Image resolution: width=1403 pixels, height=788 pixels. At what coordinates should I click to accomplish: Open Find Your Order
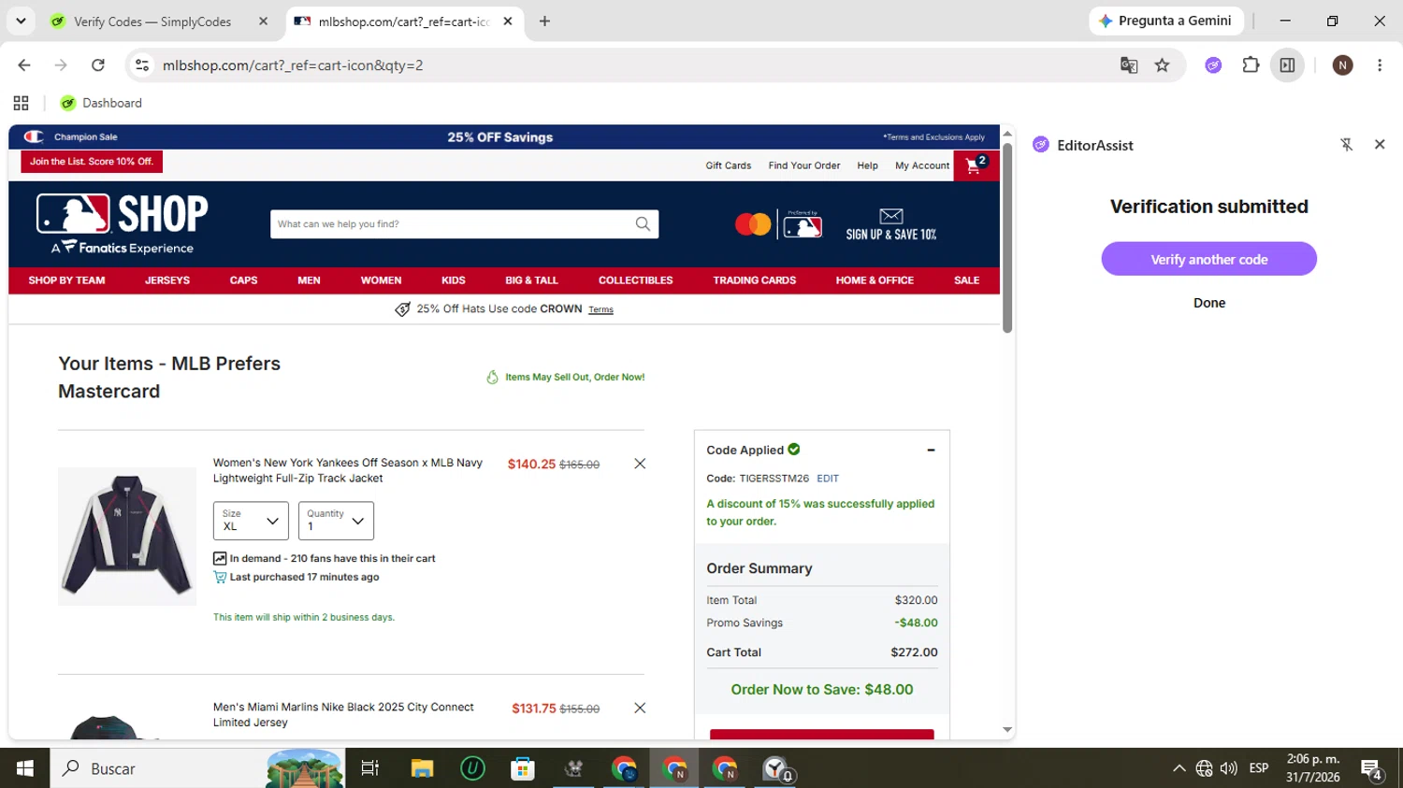click(x=804, y=165)
